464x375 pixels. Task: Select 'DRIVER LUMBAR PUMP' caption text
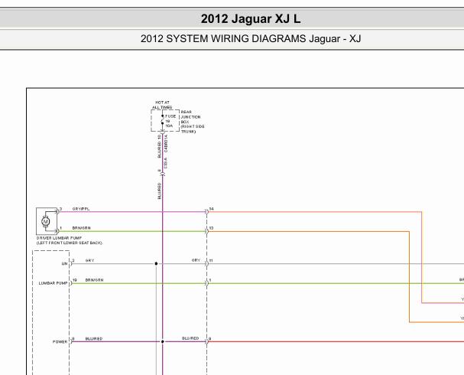(x=59, y=238)
